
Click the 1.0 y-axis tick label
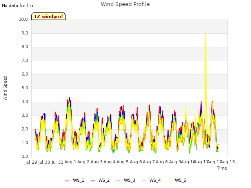(x=25, y=143)
